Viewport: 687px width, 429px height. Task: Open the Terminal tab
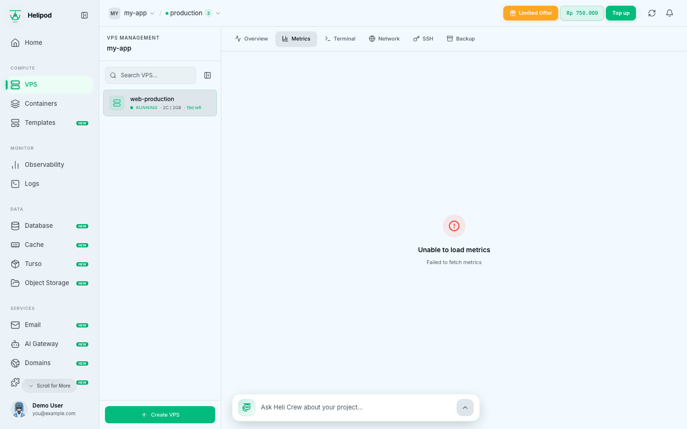340,39
